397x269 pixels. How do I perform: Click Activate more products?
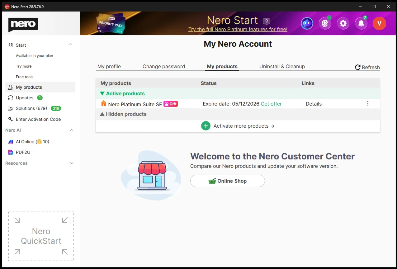(244, 126)
